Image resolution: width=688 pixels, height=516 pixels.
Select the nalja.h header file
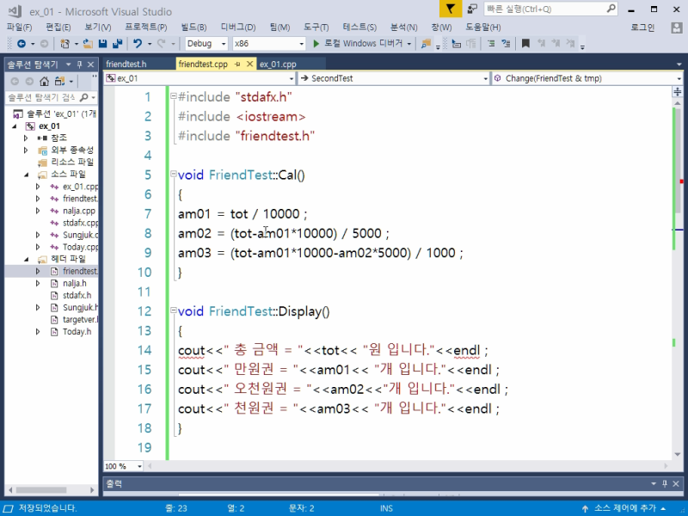(75, 284)
